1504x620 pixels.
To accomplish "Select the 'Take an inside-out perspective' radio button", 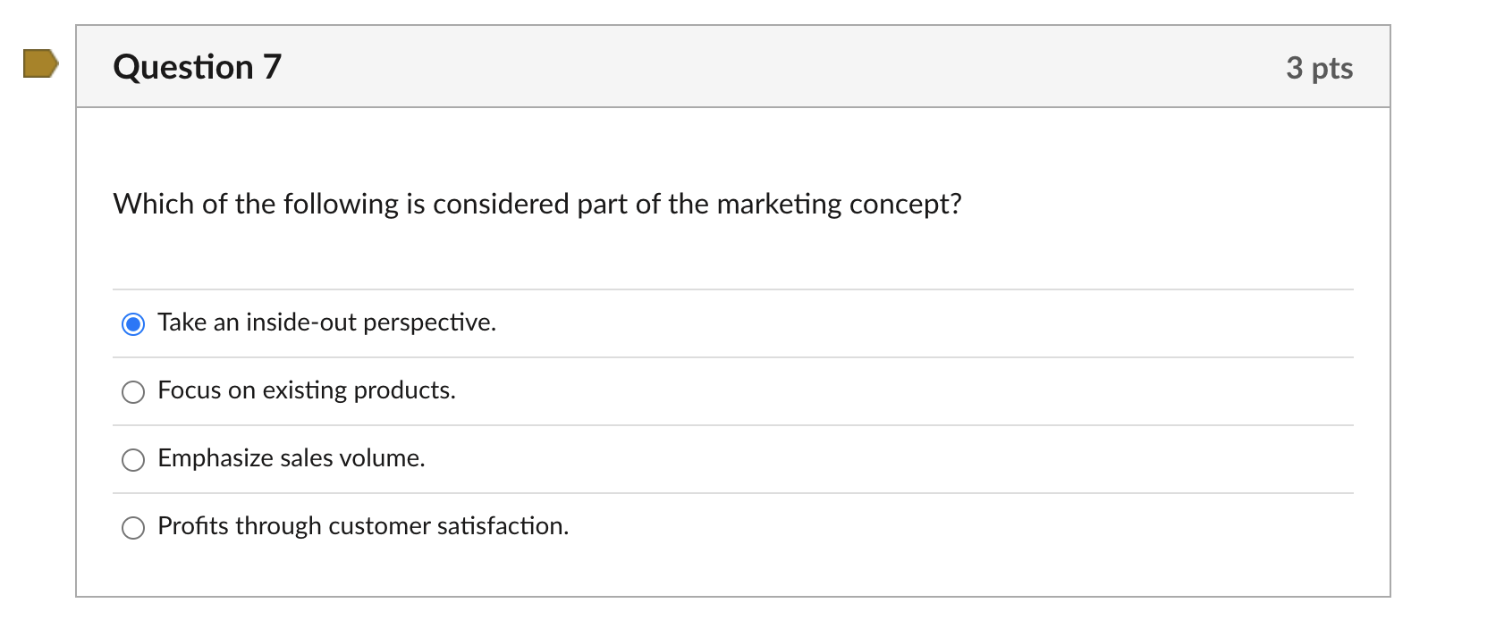I will click(133, 323).
